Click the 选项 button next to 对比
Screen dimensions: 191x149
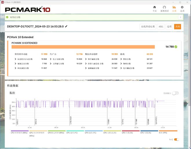pos(169,27)
